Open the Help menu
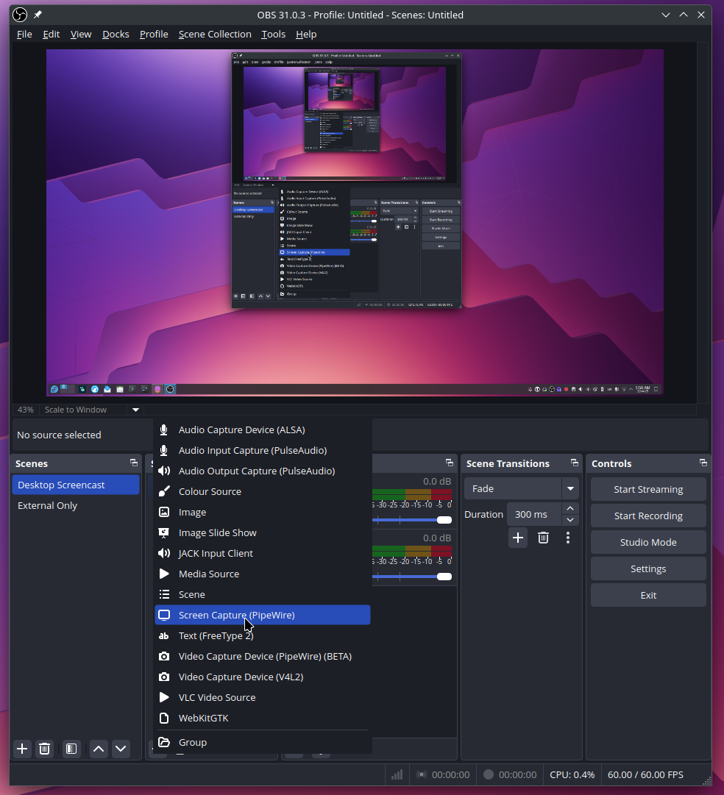 coord(306,34)
